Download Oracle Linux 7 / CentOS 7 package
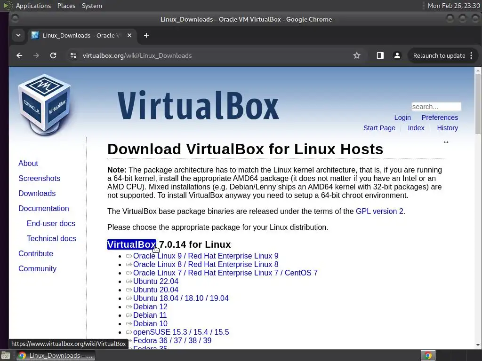This screenshot has width=482, height=361. pos(225,273)
